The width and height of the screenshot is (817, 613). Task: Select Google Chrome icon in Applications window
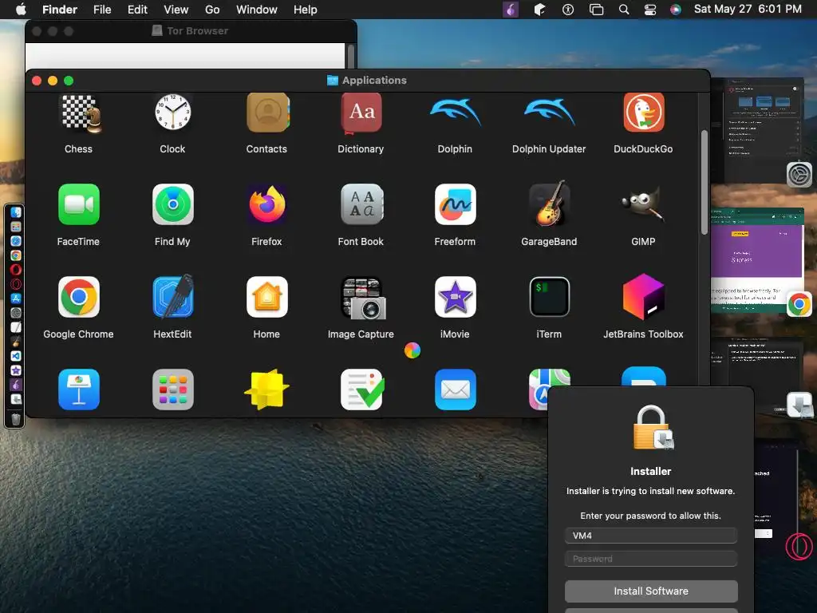click(x=79, y=297)
